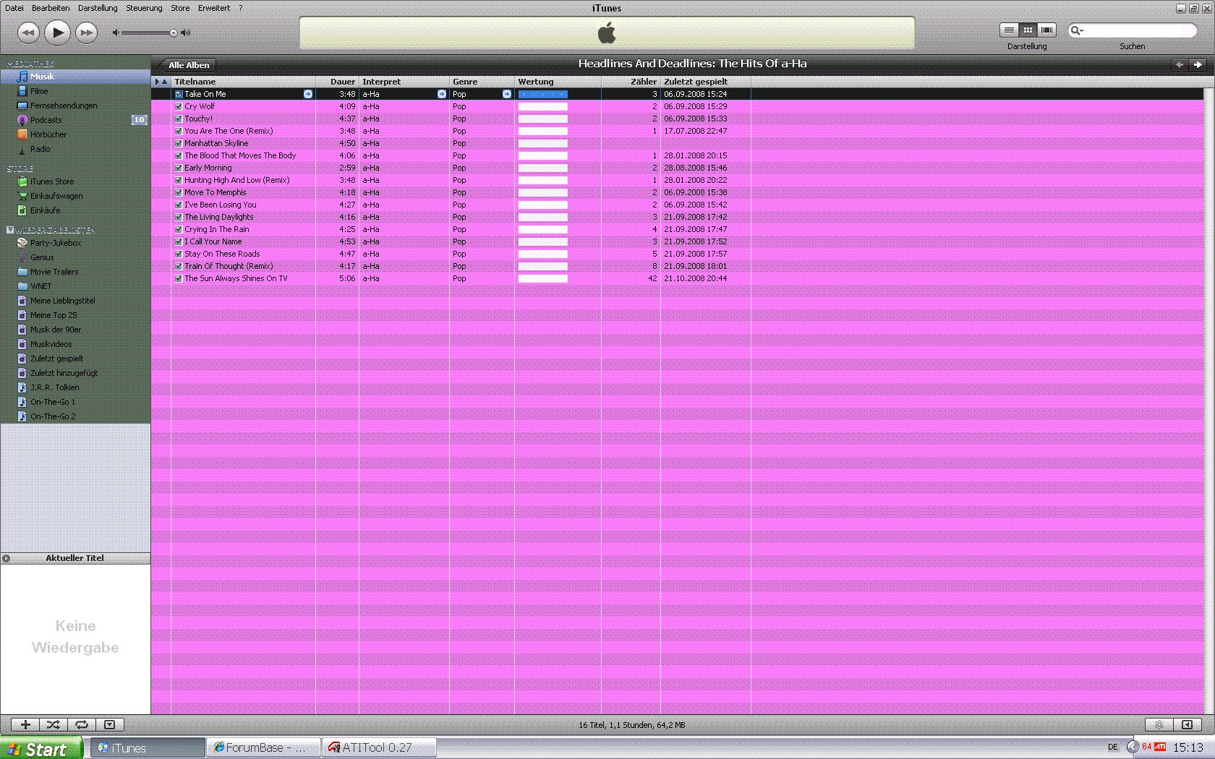Uncheck the Early Morning checkbox
1215x759 pixels.
[x=179, y=168]
